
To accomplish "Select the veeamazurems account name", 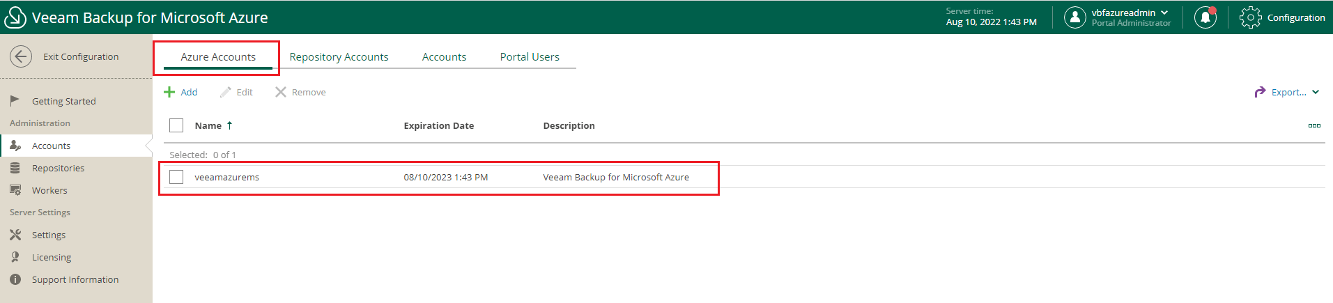I will [227, 177].
